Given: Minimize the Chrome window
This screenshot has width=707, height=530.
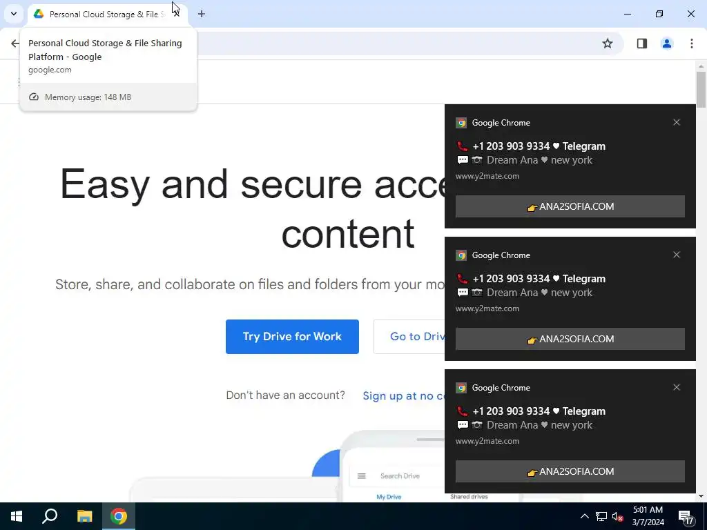Looking at the screenshot, I should [x=627, y=14].
